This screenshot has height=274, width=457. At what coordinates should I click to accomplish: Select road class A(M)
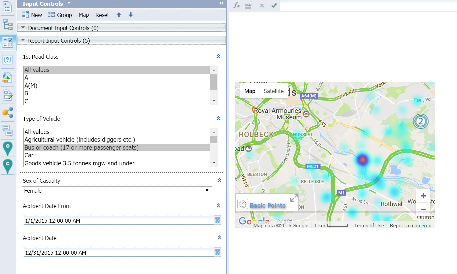117,85
